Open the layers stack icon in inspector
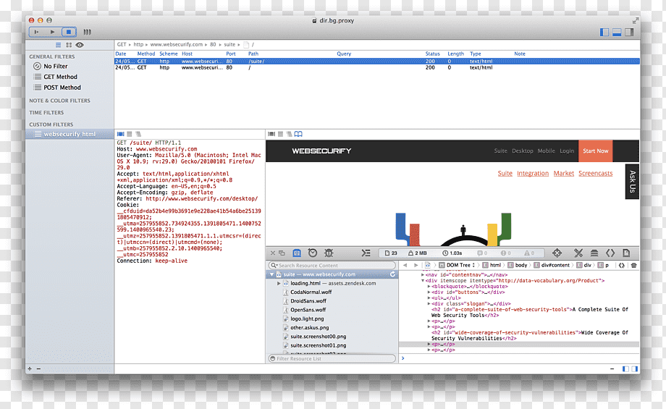 pos(594,253)
